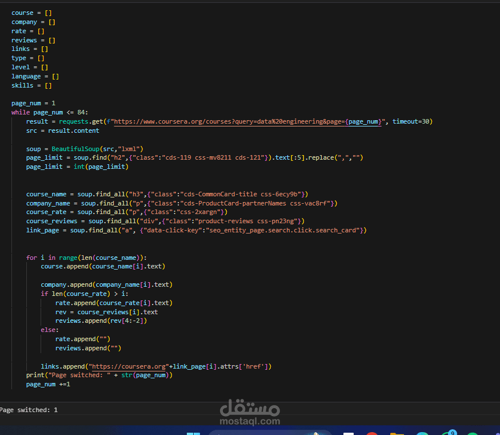Click the 'skills = []' declaration

point(31,86)
